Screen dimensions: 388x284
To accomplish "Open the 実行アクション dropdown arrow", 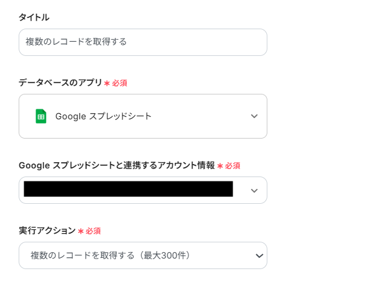I will pos(259,255).
